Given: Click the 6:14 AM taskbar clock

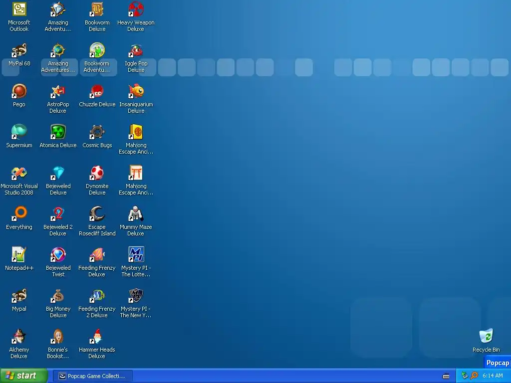Looking at the screenshot, I should (x=493, y=376).
